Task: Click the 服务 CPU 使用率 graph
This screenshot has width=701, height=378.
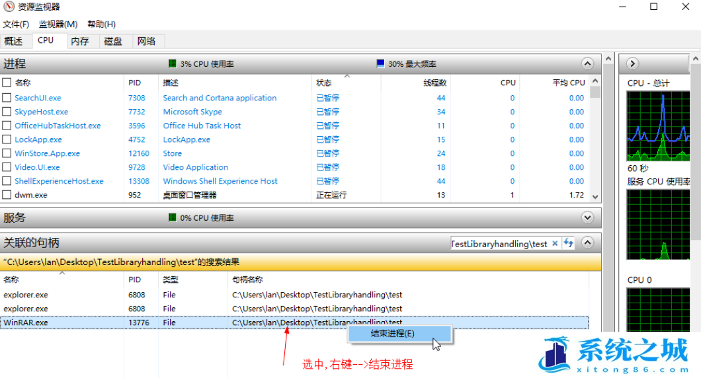Action: tap(658, 224)
